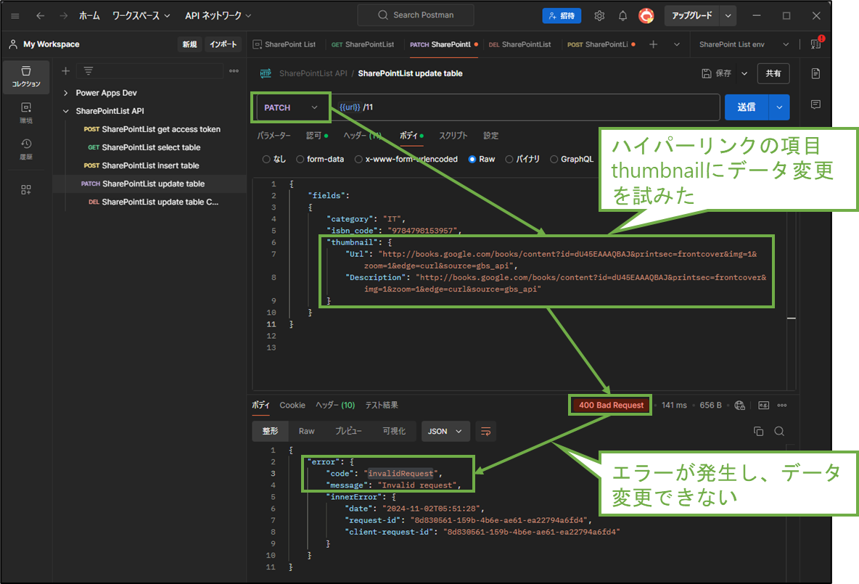Open notifications via the bell icon
The width and height of the screenshot is (859, 584).
622,15
